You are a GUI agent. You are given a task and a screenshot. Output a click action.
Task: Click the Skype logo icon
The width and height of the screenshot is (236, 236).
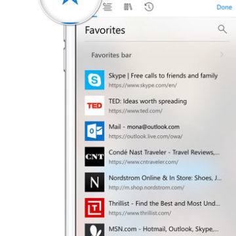coord(94,80)
